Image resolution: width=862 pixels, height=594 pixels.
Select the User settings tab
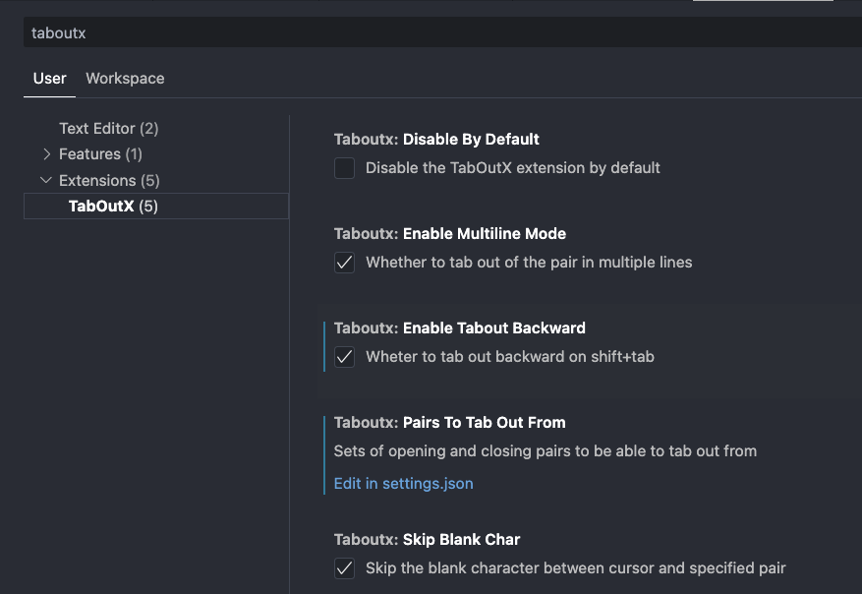(x=49, y=79)
